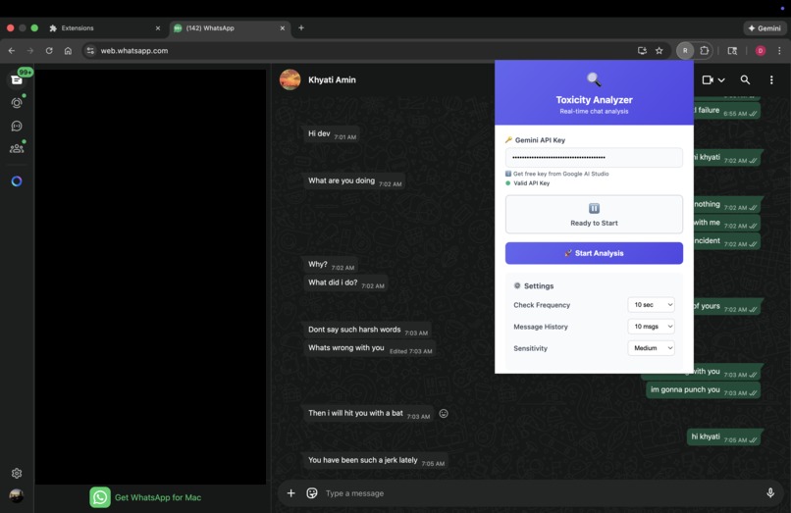Click the Toxicity Analyzer header title
This screenshot has width=791, height=513.
coord(594,100)
